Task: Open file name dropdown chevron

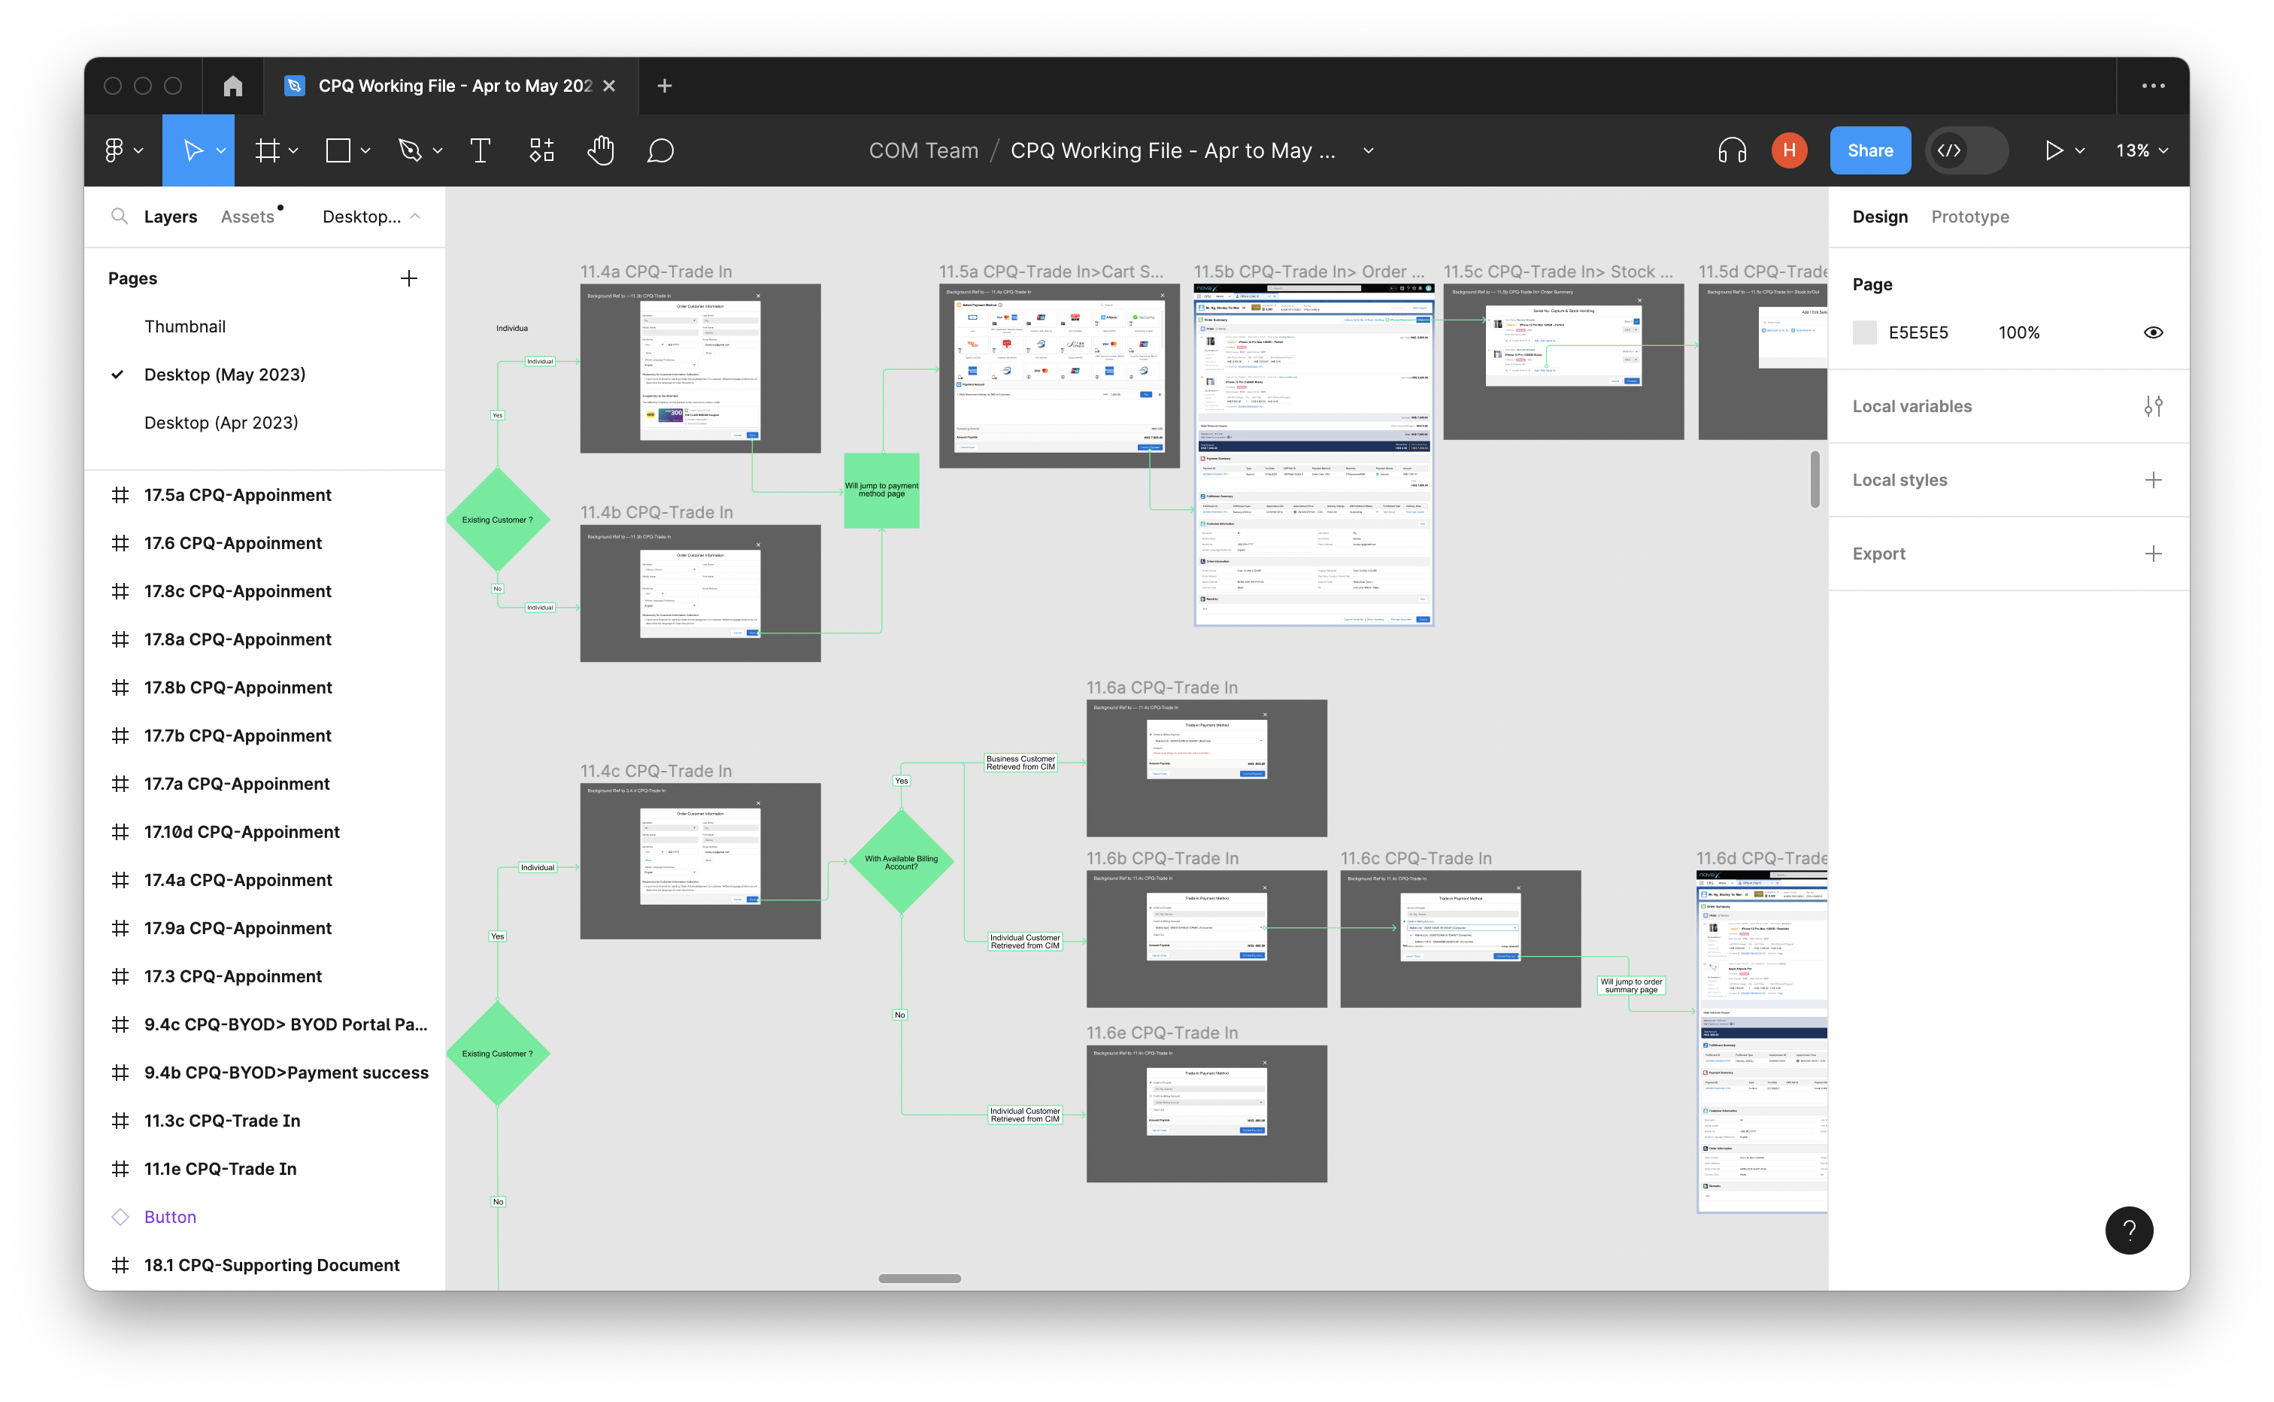Action: coord(1369,150)
